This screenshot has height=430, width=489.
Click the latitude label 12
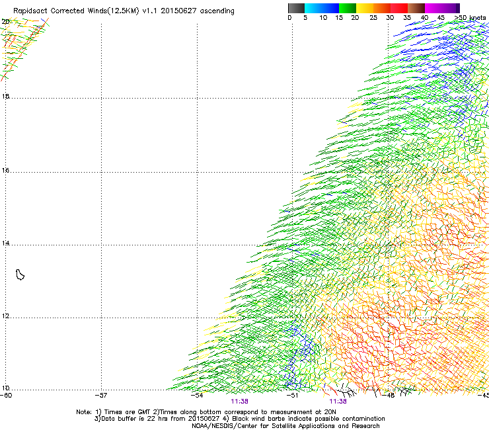5,316
